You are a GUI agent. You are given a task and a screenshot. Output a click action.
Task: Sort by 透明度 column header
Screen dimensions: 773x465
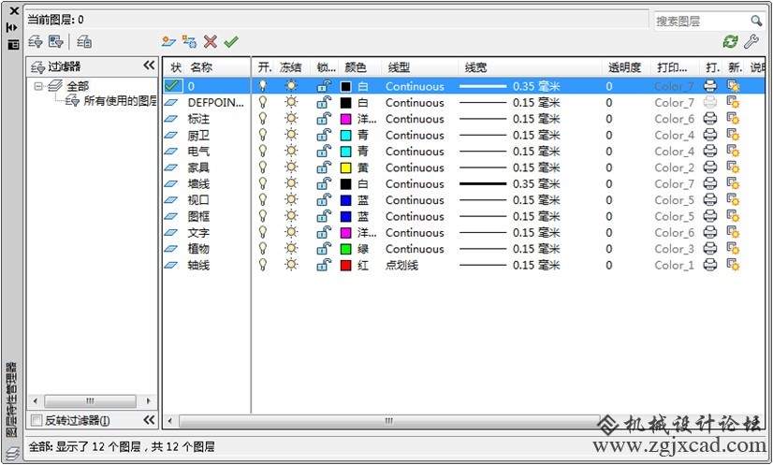625,67
